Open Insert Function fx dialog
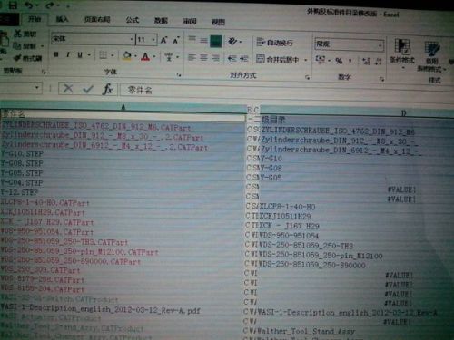 point(108,89)
